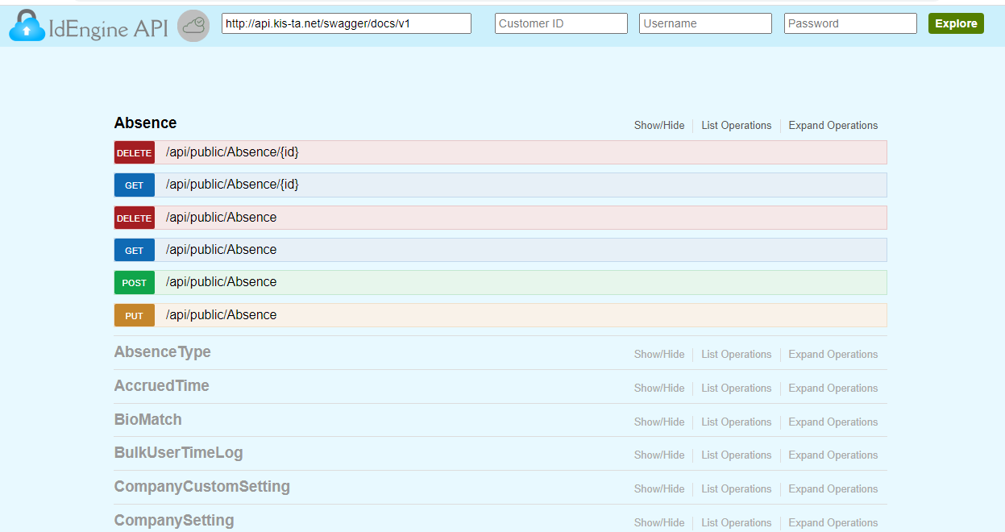This screenshot has width=1005, height=532.
Task: Toggle Show/Hide for the Absence section
Action: pos(658,126)
